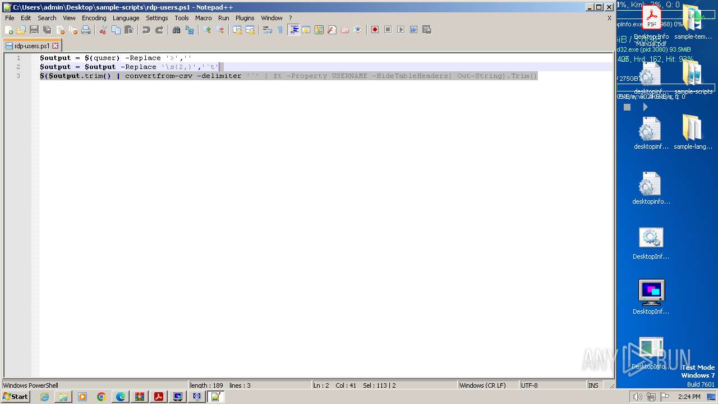Open user defined language dialog icon
718x404 pixels.
click(x=306, y=30)
